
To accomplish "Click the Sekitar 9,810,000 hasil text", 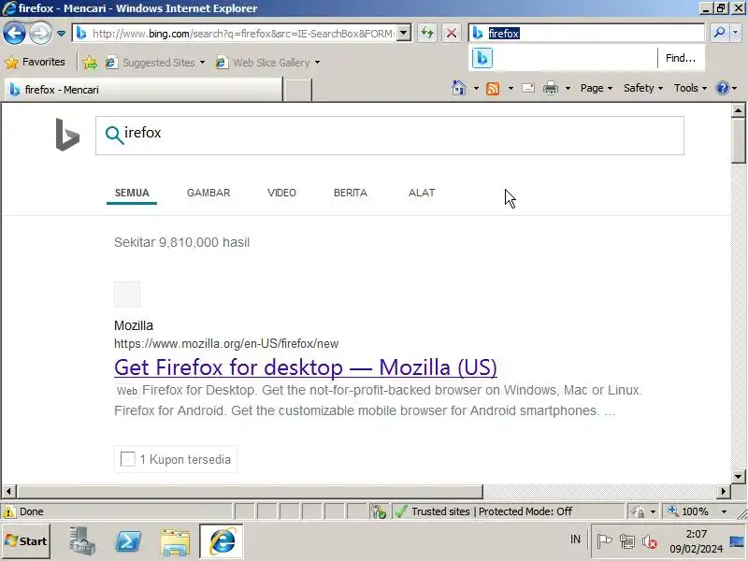I will [x=181, y=242].
